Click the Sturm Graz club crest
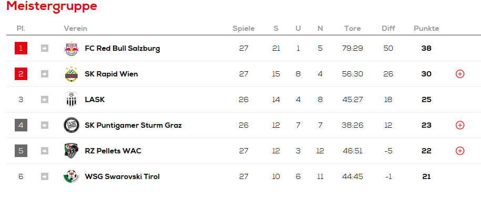The image size is (481, 201). [x=71, y=125]
